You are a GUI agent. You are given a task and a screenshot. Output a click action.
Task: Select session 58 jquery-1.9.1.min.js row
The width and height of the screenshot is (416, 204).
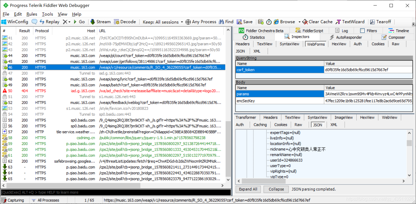pos(113,138)
